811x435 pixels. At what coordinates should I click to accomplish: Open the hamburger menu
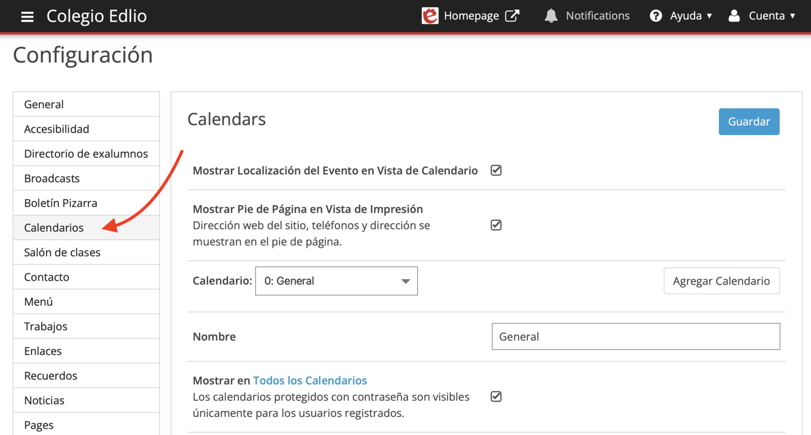click(27, 16)
